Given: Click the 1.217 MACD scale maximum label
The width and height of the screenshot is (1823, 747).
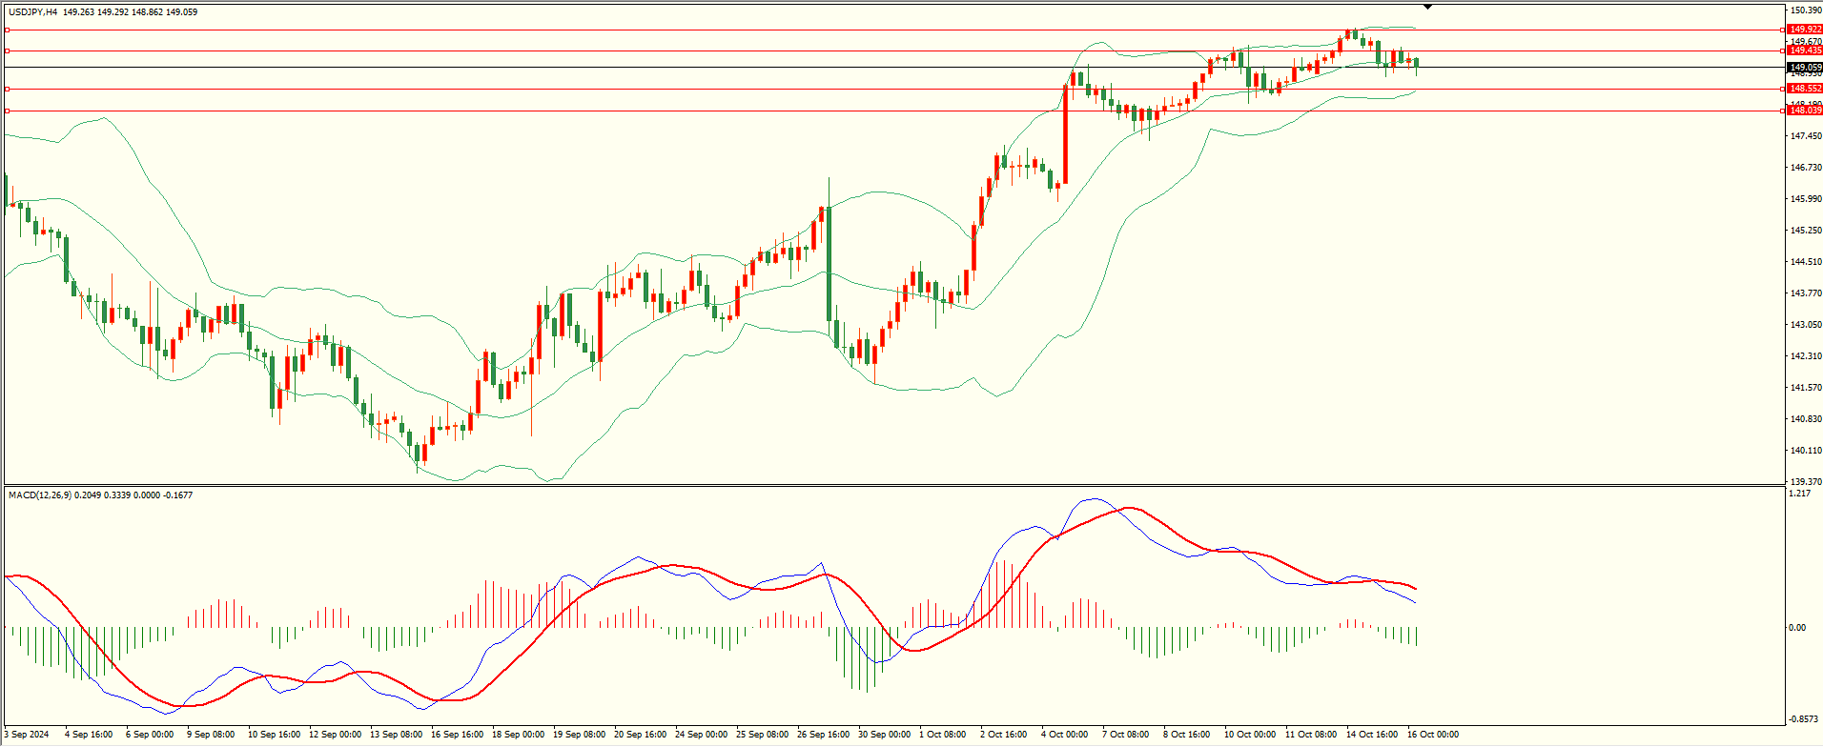Looking at the screenshot, I should (x=1799, y=495).
